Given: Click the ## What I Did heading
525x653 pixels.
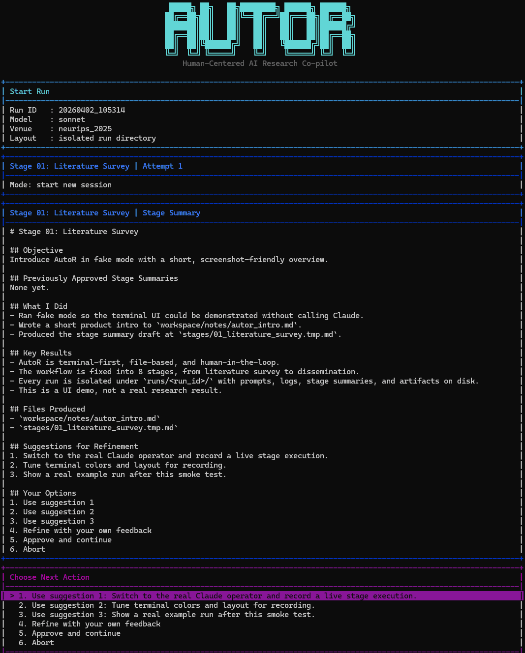Looking at the screenshot, I should click(38, 306).
